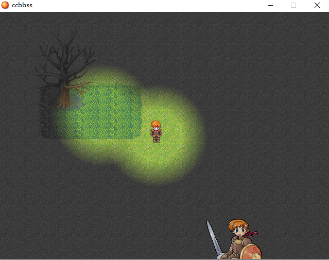Minimize the ccbbss game window

pos(270,5)
